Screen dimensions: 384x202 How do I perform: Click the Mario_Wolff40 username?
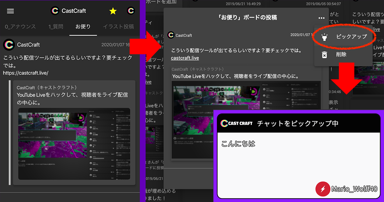tap(355, 189)
